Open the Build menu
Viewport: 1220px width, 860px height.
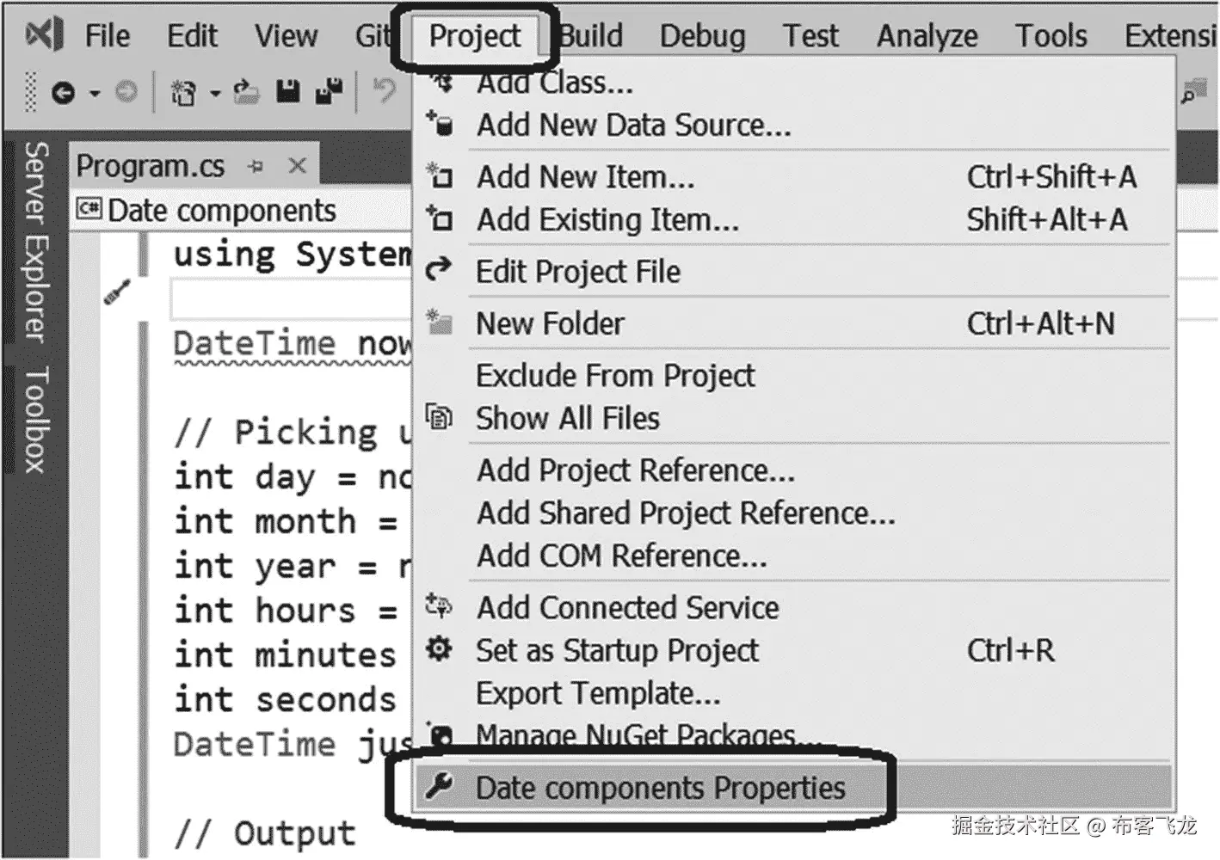[x=591, y=36]
